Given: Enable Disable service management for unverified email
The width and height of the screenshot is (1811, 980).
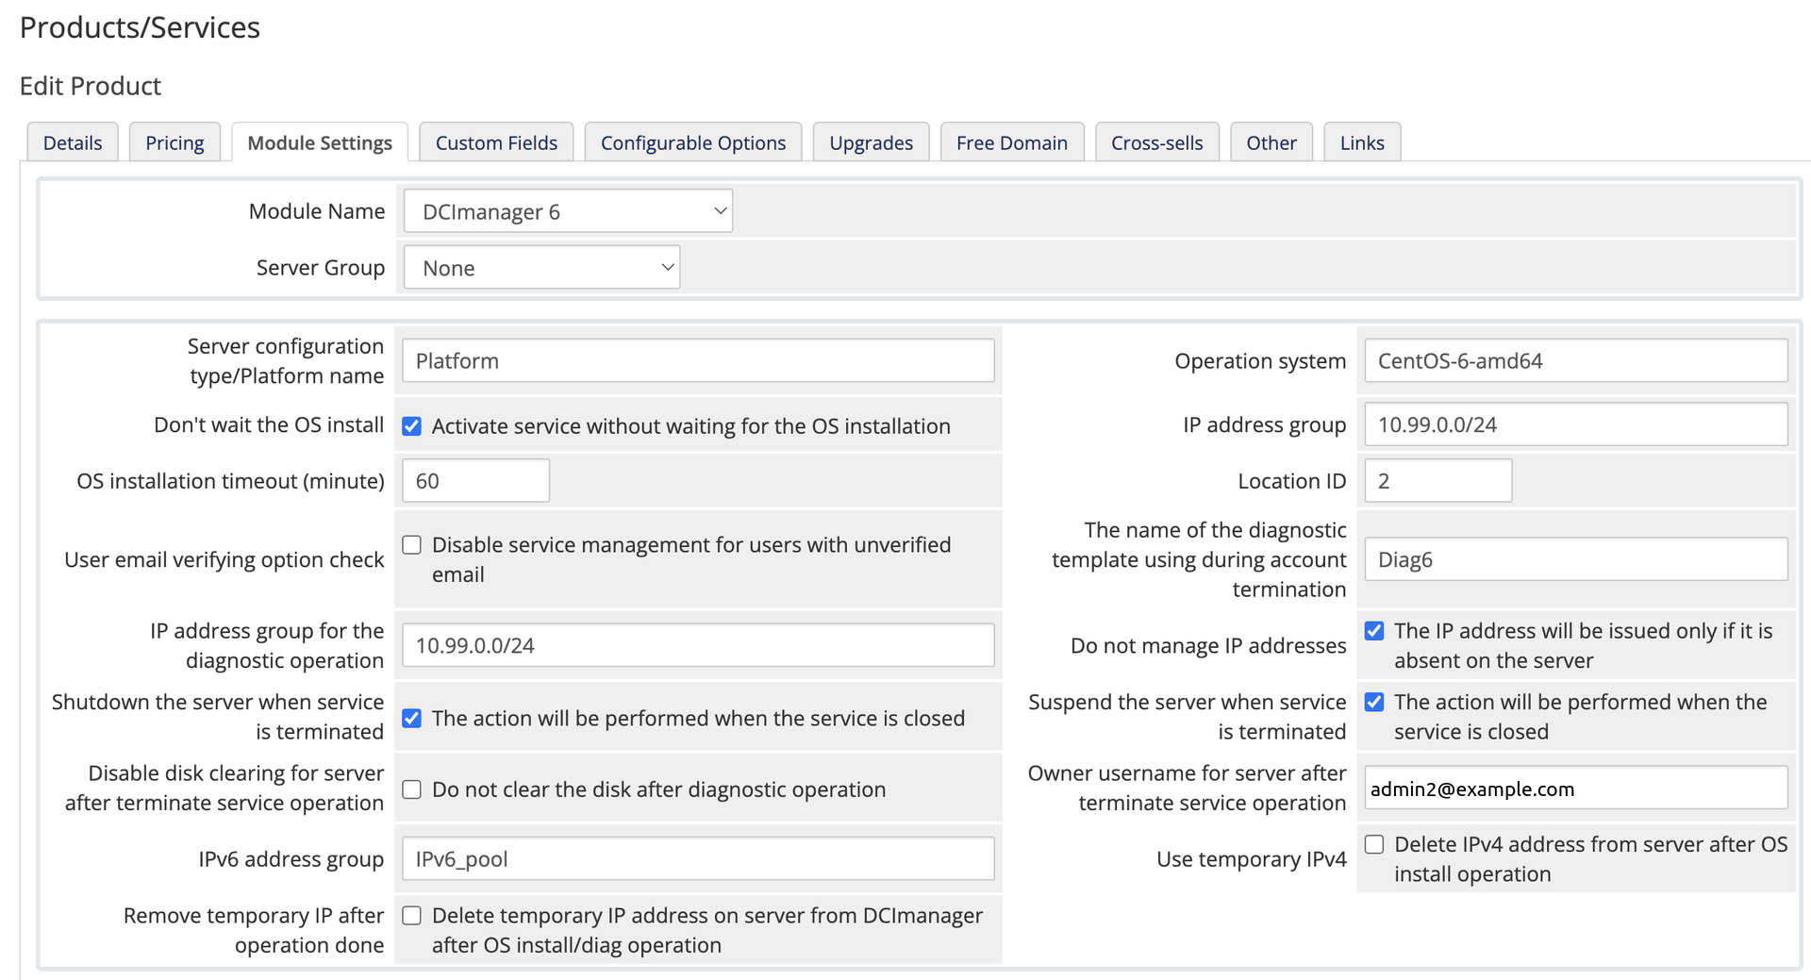Looking at the screenshot, I should (x=412, y=545).
